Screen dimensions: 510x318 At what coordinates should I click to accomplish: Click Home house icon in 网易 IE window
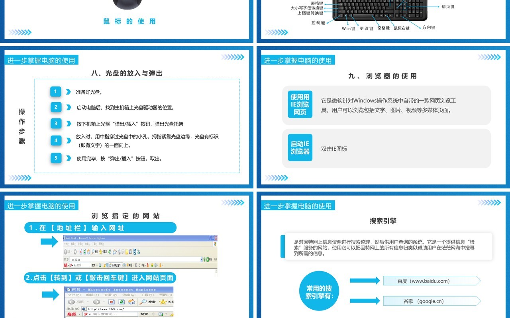(x=131, y=302)
